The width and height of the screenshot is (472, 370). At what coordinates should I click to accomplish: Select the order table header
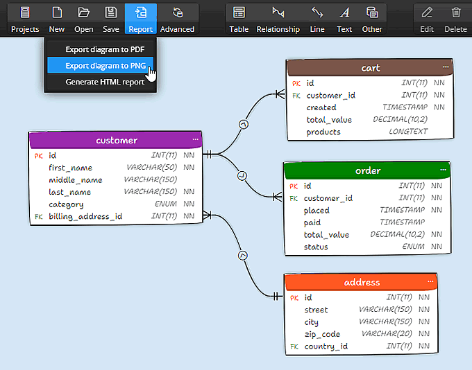(x=368, y=170)
